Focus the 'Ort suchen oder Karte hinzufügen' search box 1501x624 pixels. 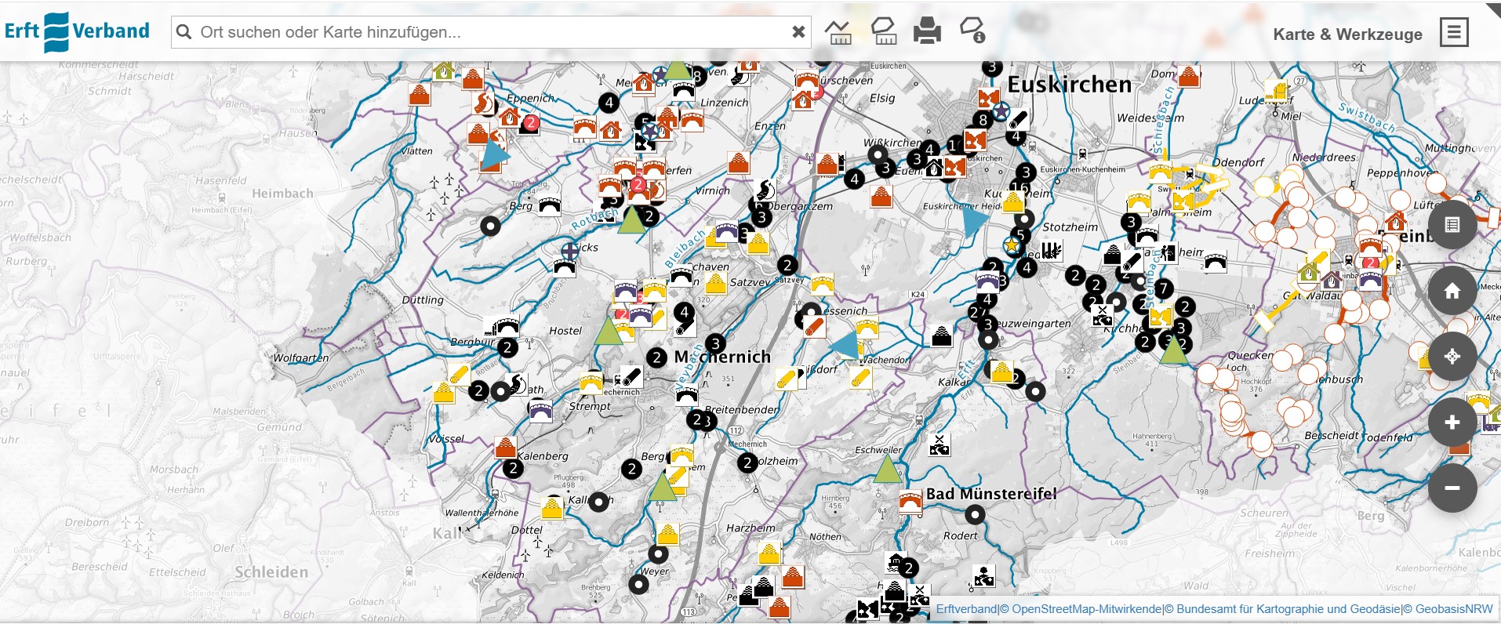pos(491,32)
